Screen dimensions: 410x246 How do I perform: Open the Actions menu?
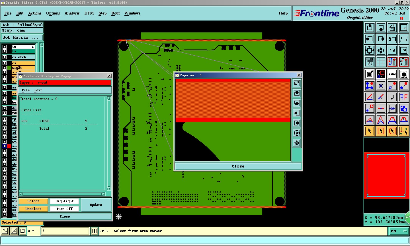point(35,13)
